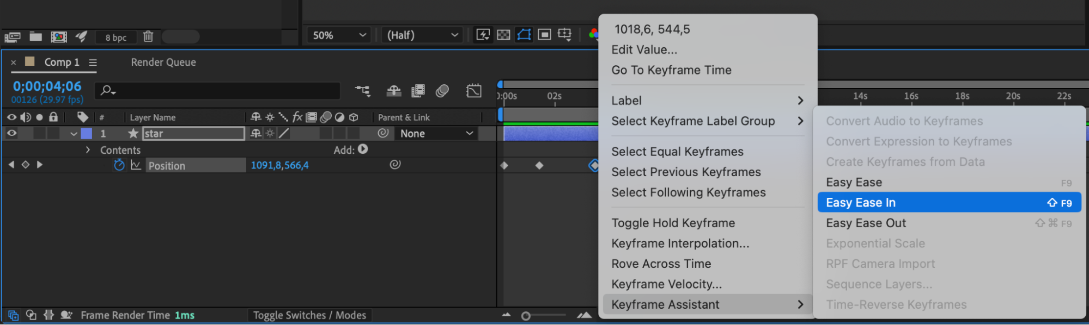Click the Frame Blending enable icon
This screenshot has width=1089, height=325.
pyautogui.click(x=418, y=91)
